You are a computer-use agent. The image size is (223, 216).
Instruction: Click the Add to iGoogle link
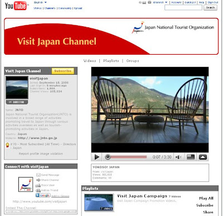click(x=60, y=196)
